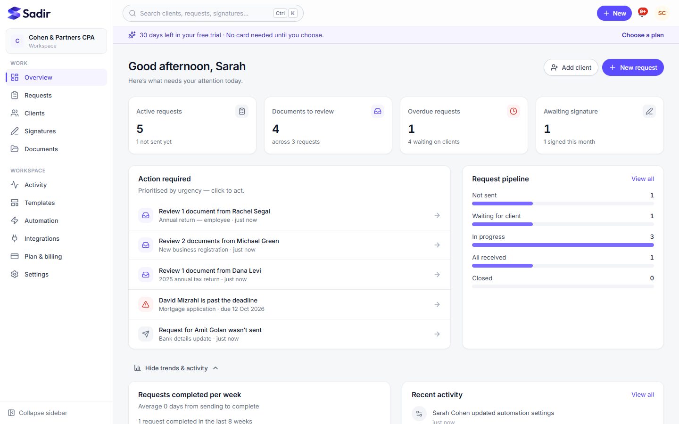
Task: Click Closed pipeline stage label
Action: click(482, 278)
